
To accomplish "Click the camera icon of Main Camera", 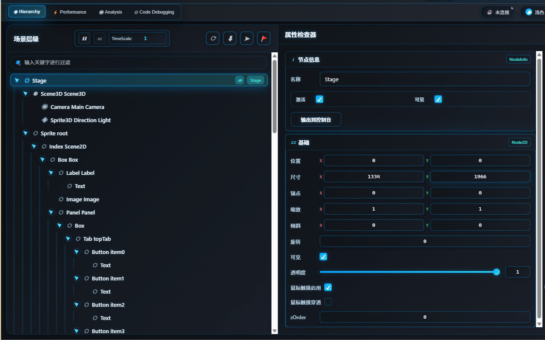I will tap(45, 107).
